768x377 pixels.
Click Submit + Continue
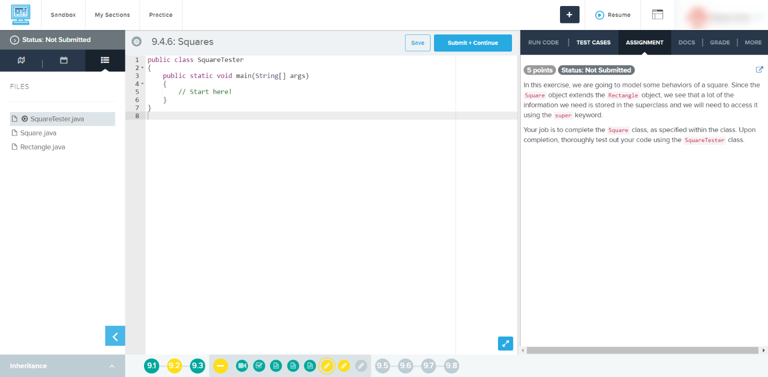[x=473, y=43]
